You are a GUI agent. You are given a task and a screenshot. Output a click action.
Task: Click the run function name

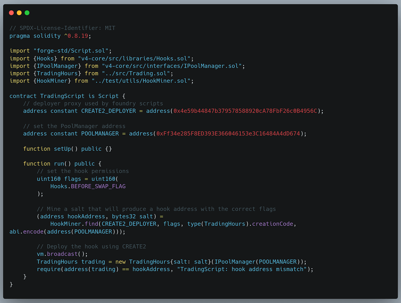click(59, 163)
